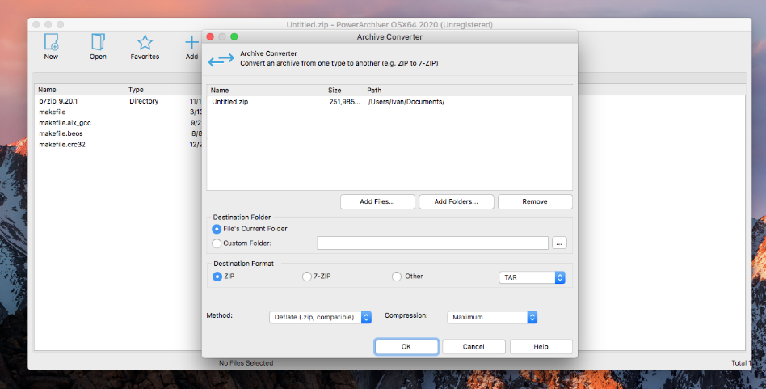766x389 pixels.
Task: Open the Compression Maximum dropdown
Action: 493,317
